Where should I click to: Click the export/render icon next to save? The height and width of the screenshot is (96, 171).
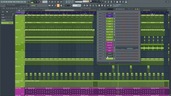tap(120, 2)
